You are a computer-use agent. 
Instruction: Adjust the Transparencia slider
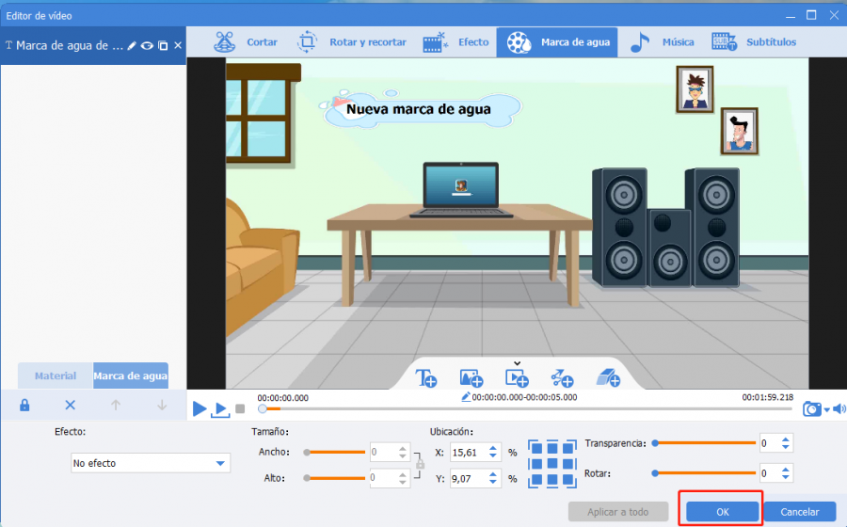coord(704,443)
